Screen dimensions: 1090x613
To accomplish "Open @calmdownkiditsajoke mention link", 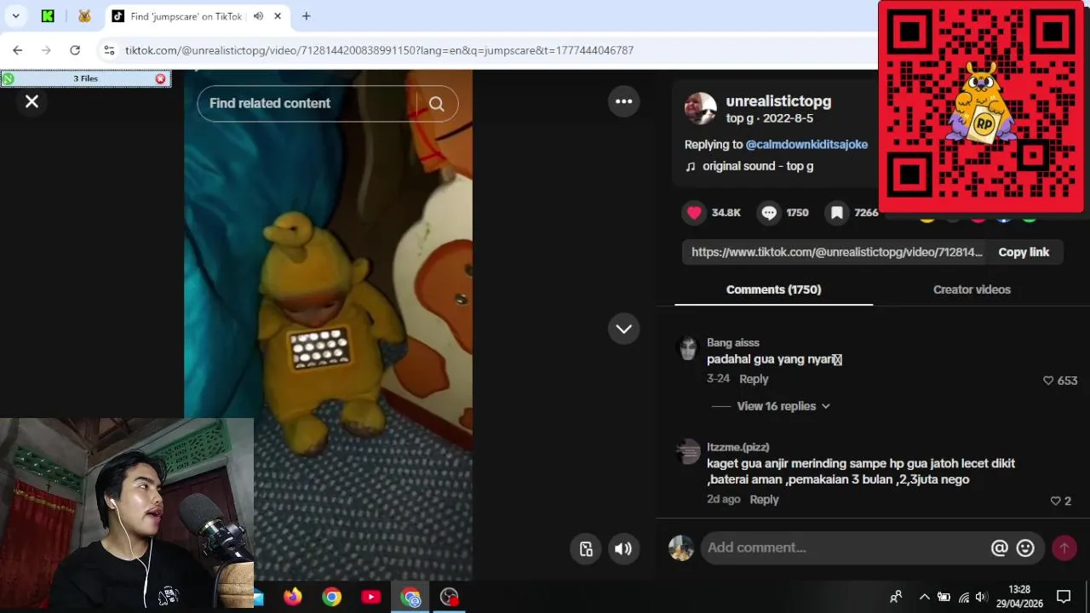I will 806,145.
